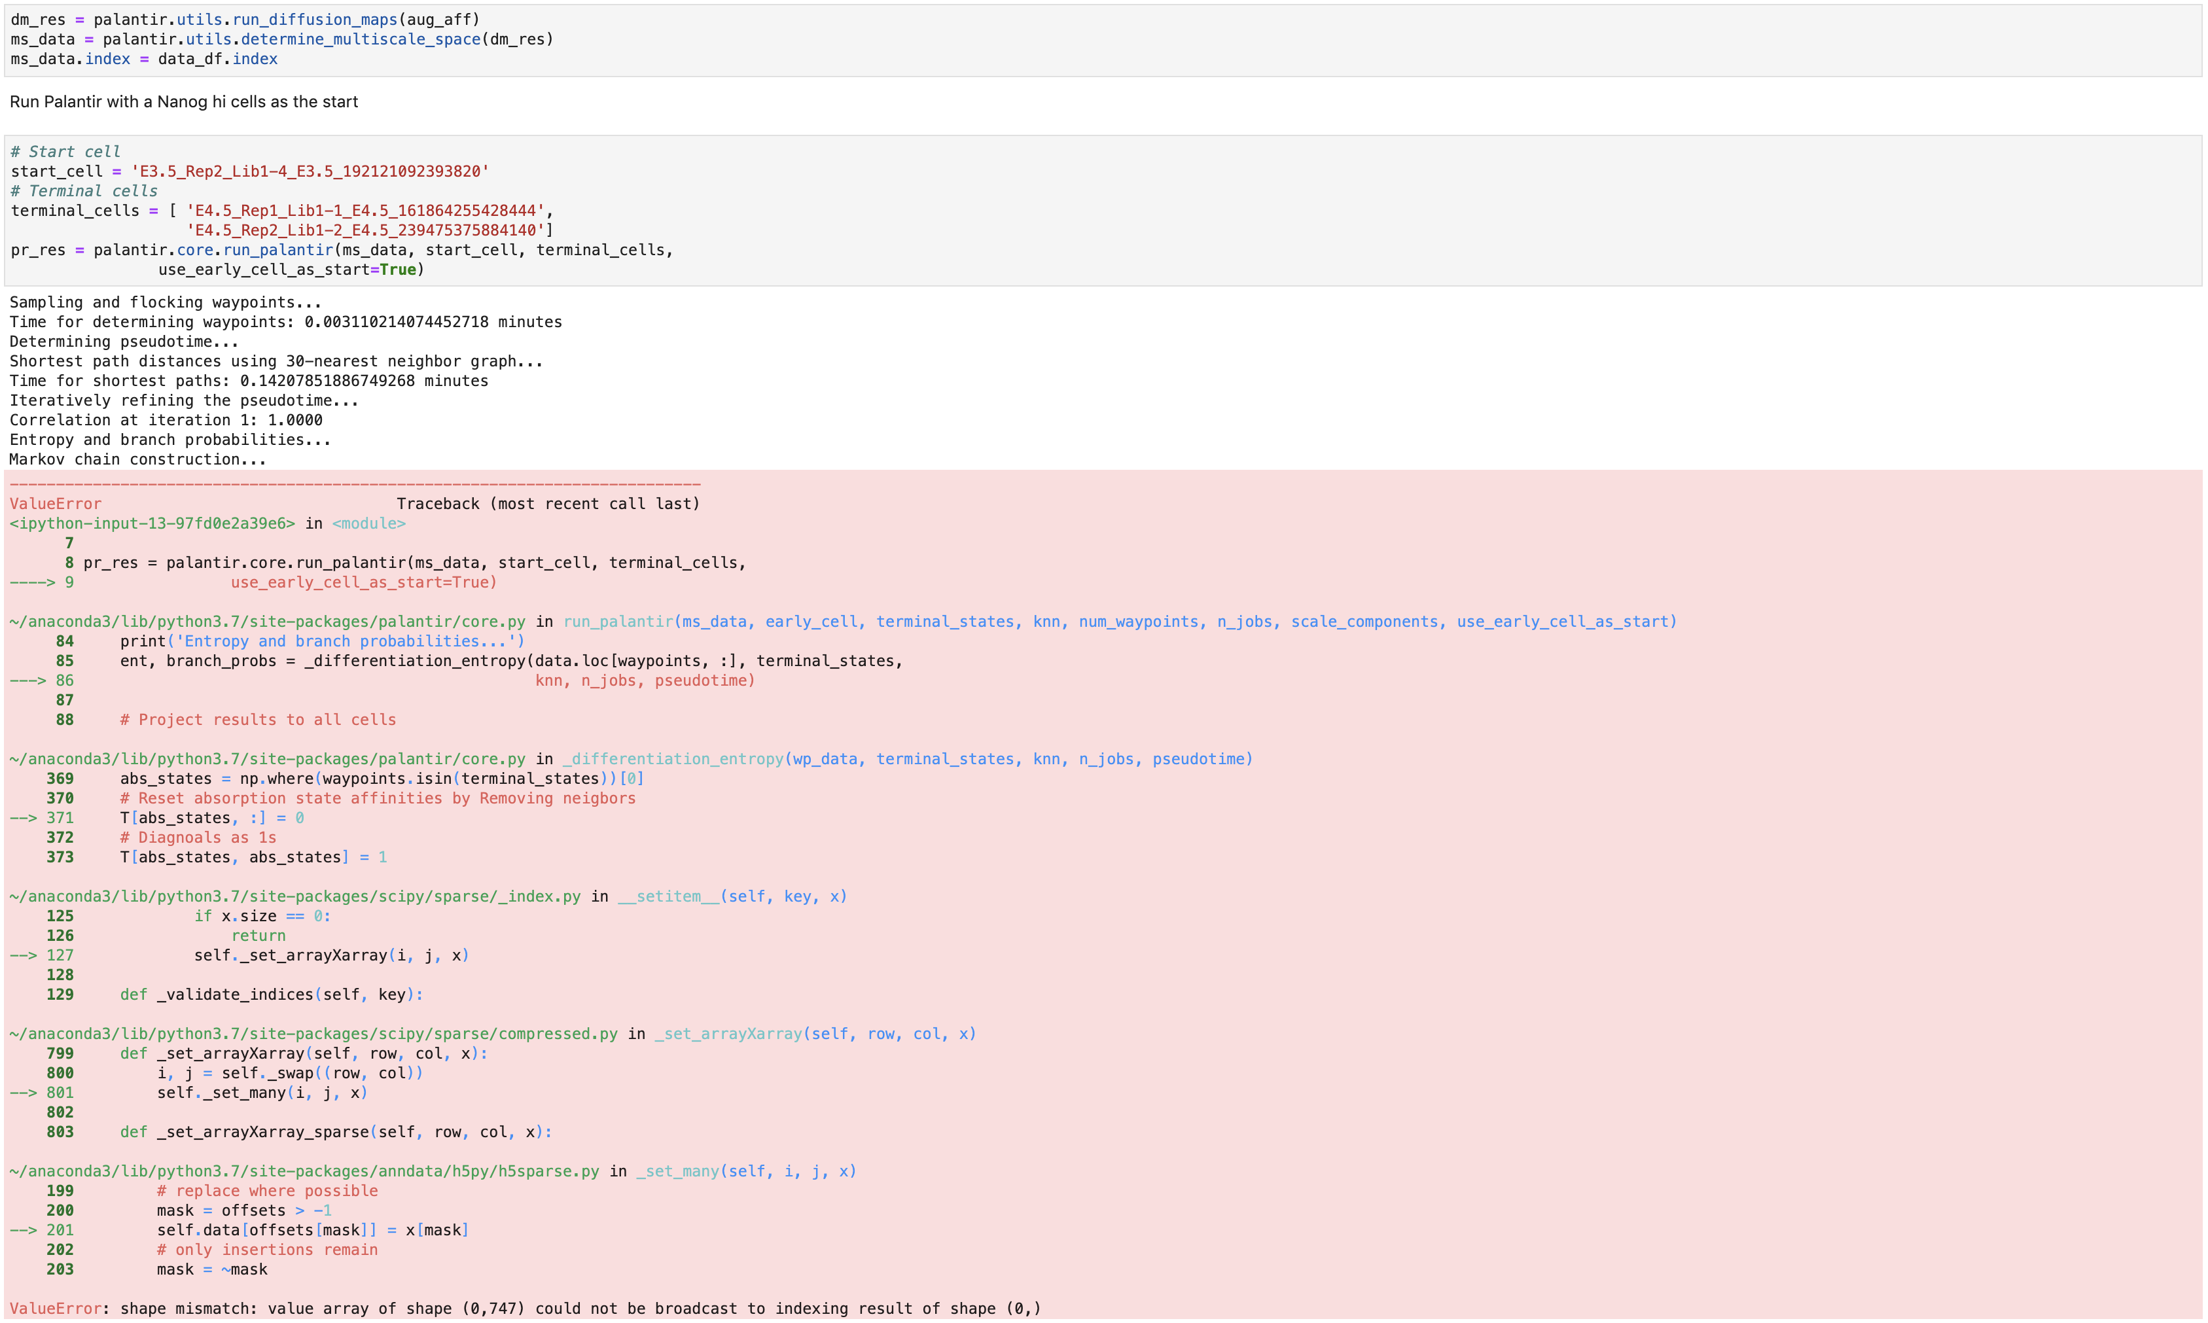Click the 'Sampling and flocking waypoints...' output line
The image size is (2208, 1323).
tap(165, 302)
